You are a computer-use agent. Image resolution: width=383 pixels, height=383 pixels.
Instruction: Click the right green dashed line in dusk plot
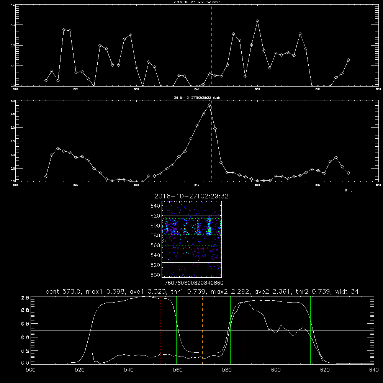(x=211, y=142)
